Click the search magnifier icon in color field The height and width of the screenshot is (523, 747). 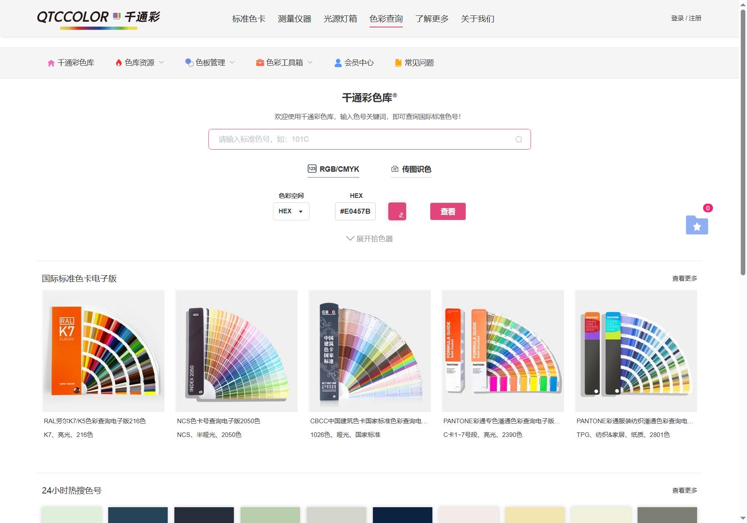[x=519, y=139]
